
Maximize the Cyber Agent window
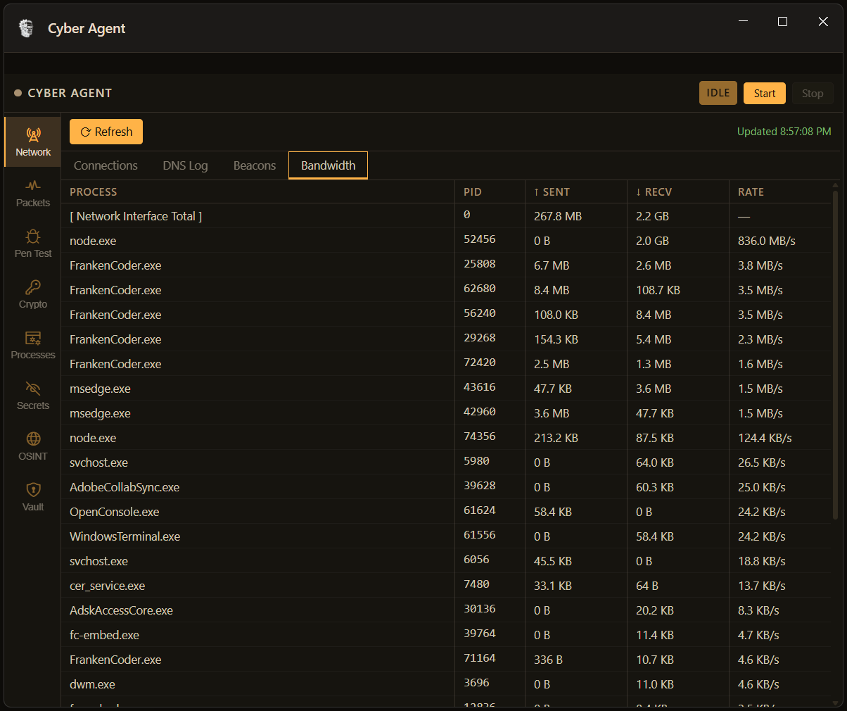[x=782, y=22]
